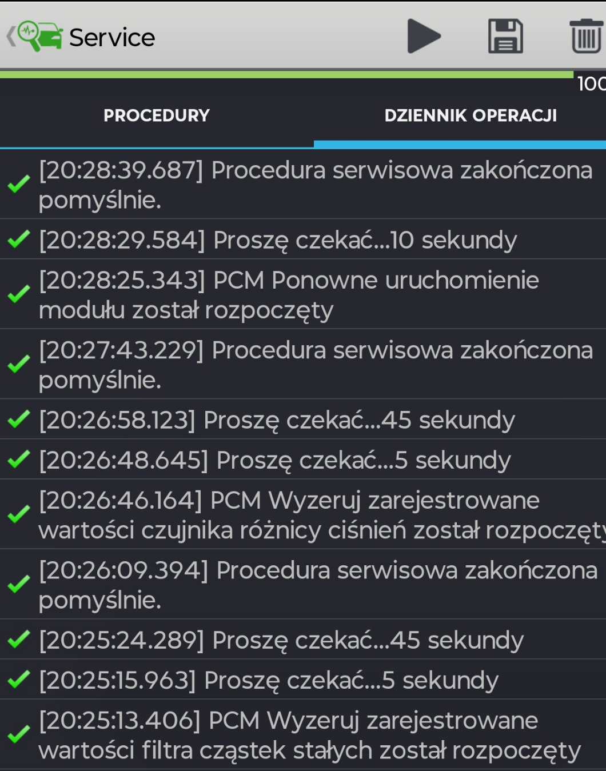Tap the Service car diagnostics logo

click(40, 37)
